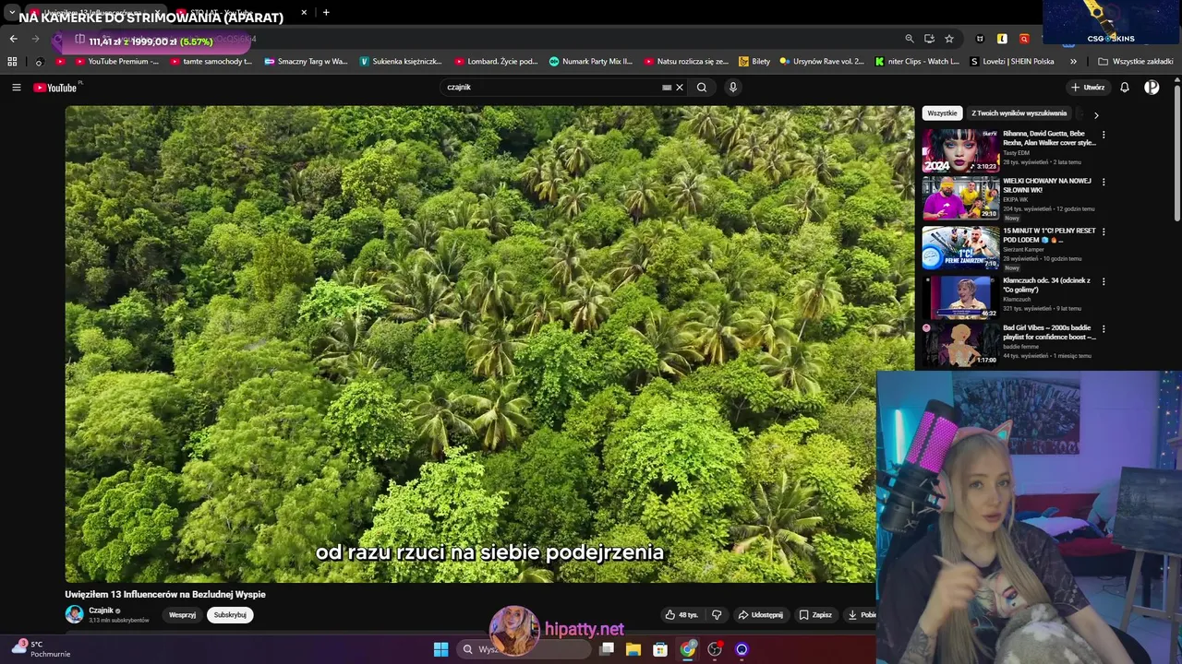This screenshot has width=1182, height=664.
Task: Open hipatty.net overlay link
Action: pyautogui.click(x=585, y=629)
